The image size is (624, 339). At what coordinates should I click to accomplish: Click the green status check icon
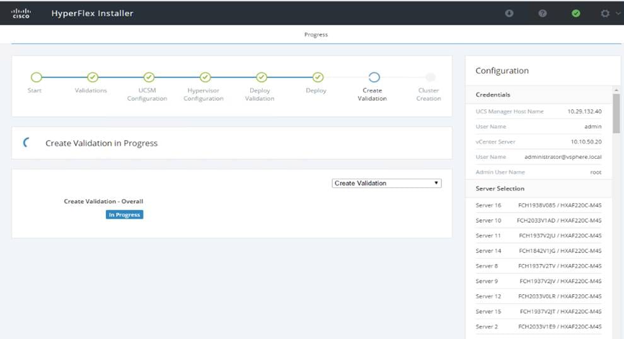(576, 13)
